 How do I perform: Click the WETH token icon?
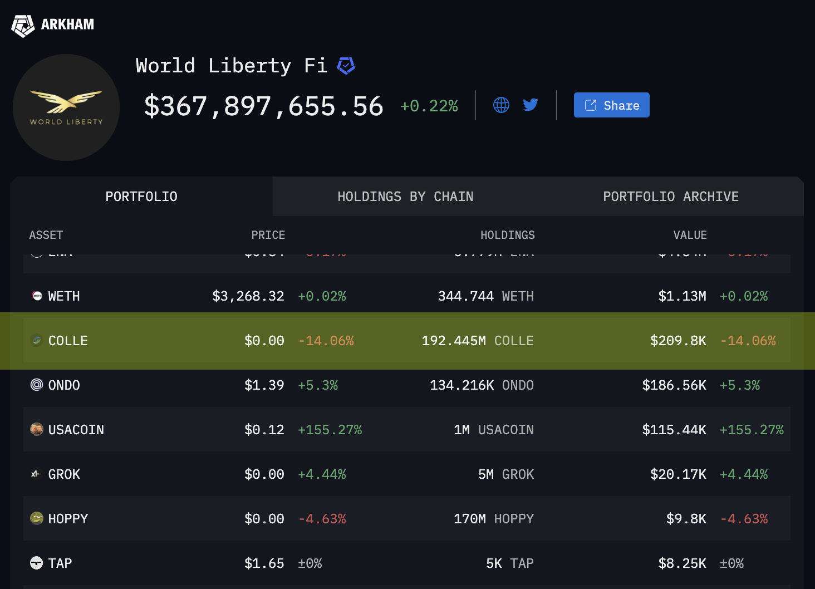click(x=36, y=296)
